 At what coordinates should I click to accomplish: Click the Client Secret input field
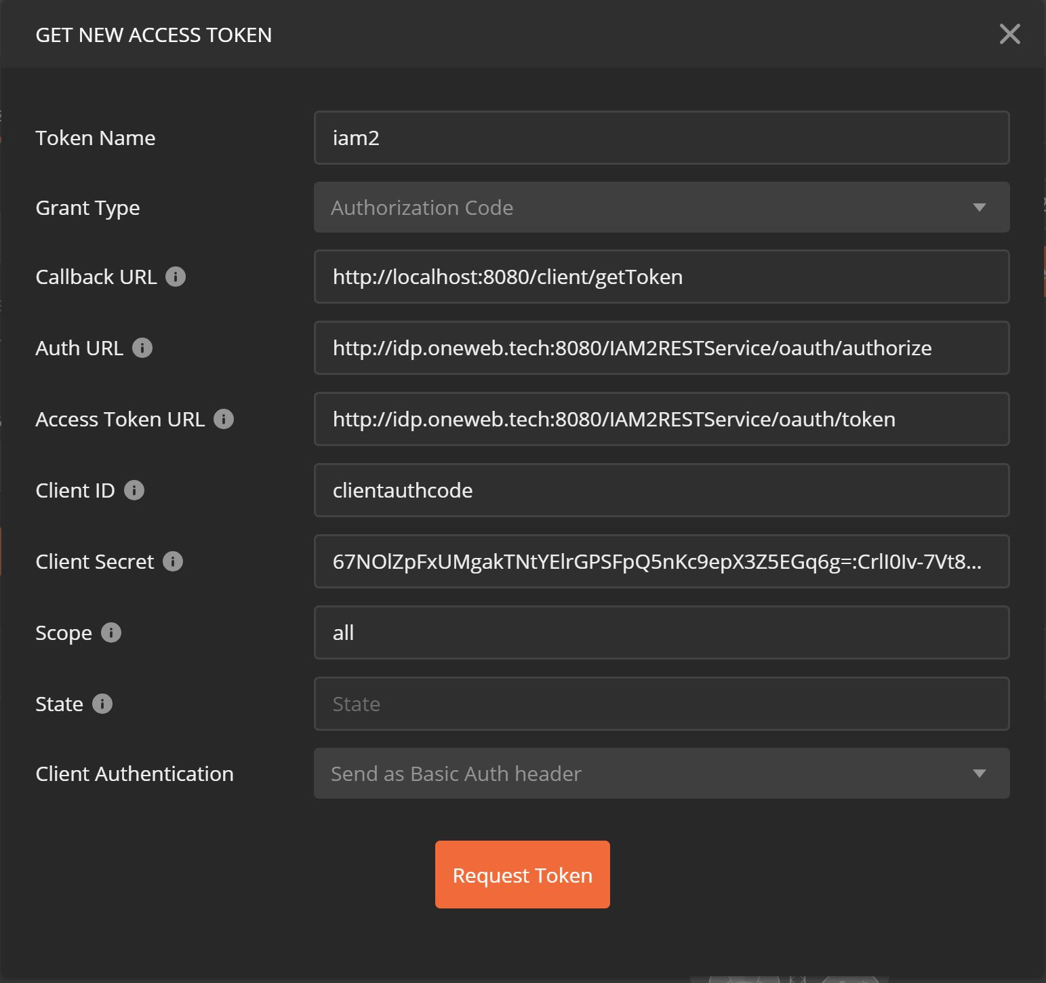coord(662,561)
